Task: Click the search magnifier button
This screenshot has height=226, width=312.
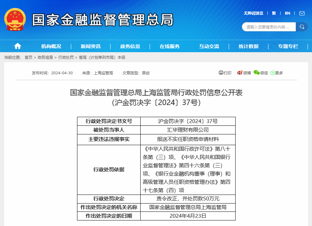Action: point(302,27)
